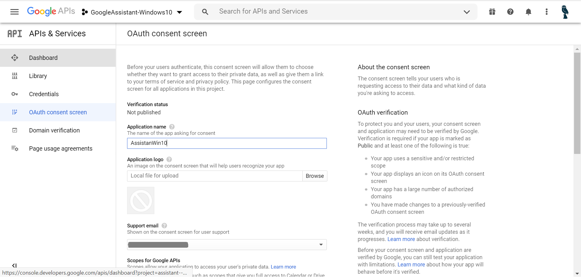Open the help question mark icon
The height and width of the screenshot is (277, 581).
point(510,12)
